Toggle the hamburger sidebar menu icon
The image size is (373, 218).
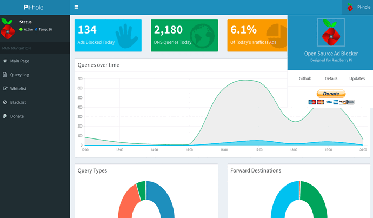tap(76, 7)
